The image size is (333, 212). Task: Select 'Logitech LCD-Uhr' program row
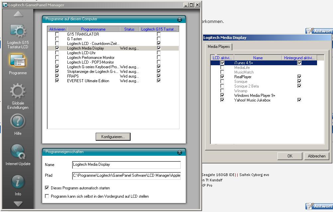point(113,53)
